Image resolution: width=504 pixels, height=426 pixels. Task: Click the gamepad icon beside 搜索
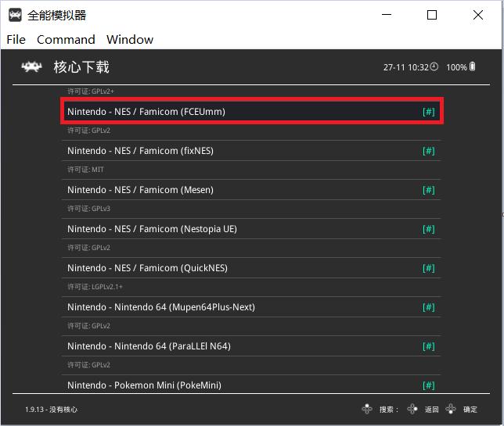[367, 409]
